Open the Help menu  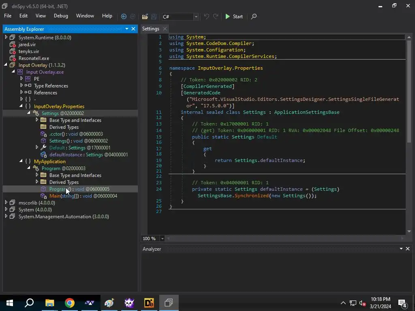107,16
